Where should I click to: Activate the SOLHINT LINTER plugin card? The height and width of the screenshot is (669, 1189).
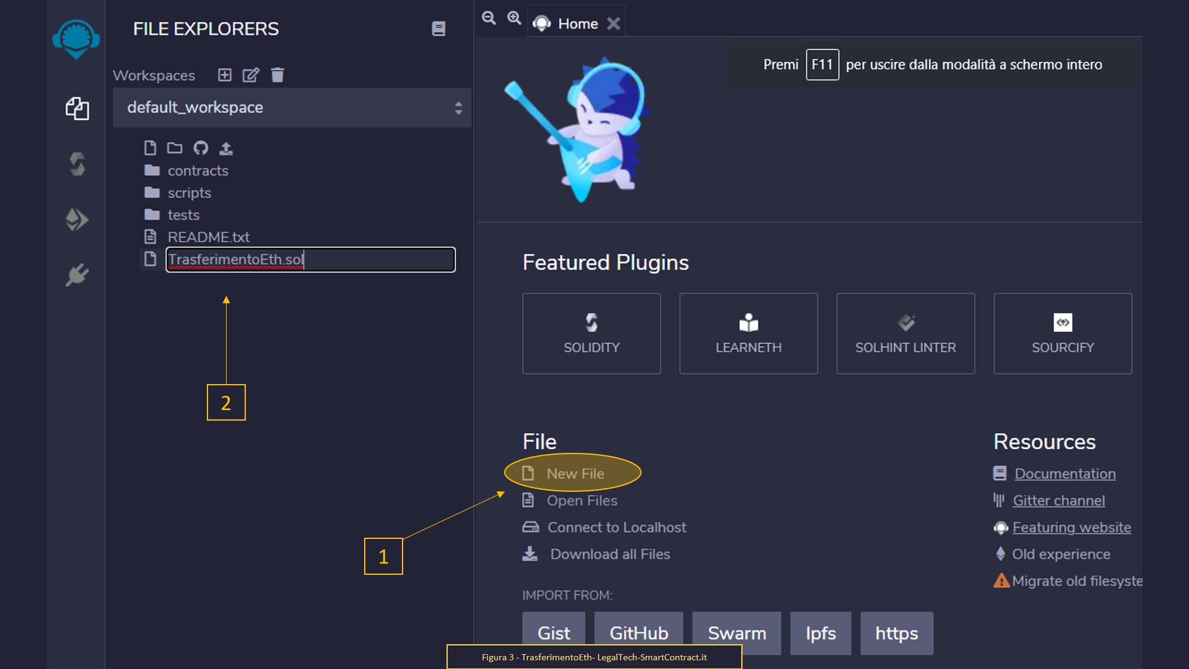(905, 333)
